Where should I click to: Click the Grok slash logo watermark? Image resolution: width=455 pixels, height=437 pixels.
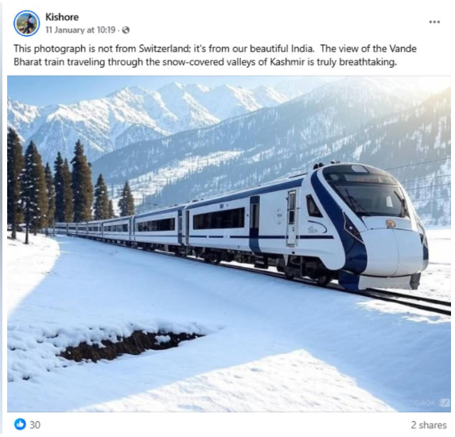tap(445, 403)
